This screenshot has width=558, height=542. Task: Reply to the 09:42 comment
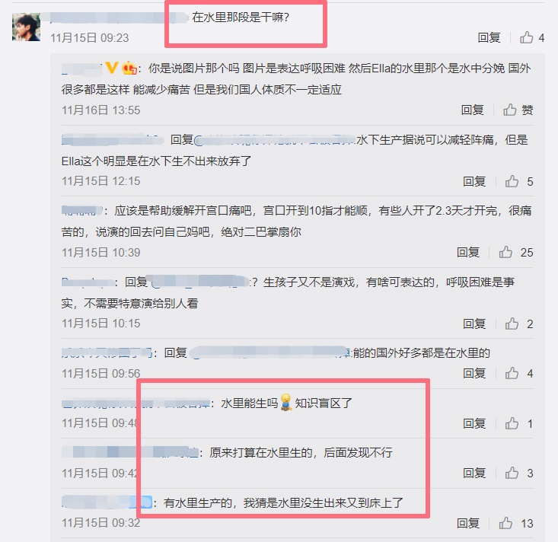point(474,473)
